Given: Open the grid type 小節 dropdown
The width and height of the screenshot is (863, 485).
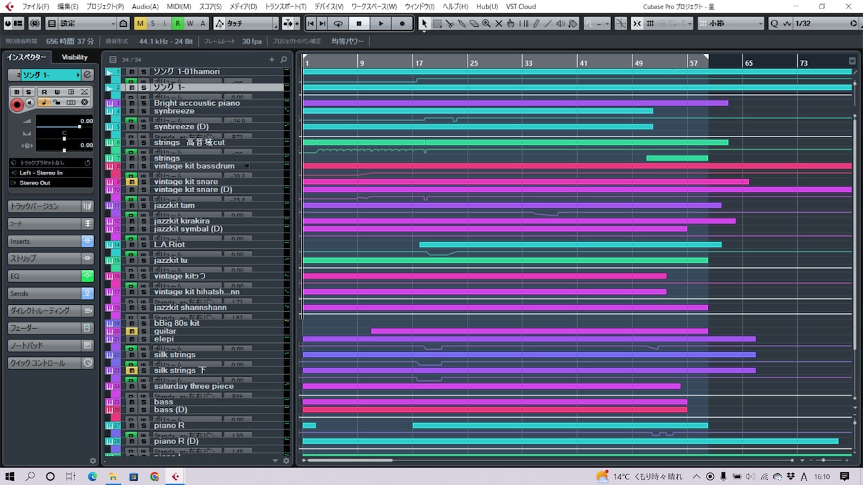Looking at the screenshot, I should click(x=731, y=23).
